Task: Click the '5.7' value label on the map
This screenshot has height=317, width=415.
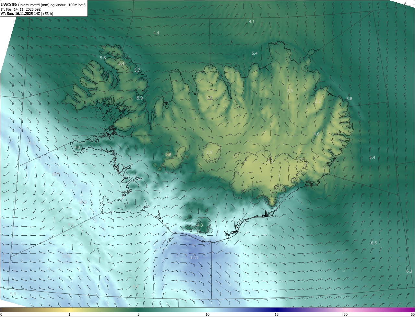Action: click(x=137, y=70)
